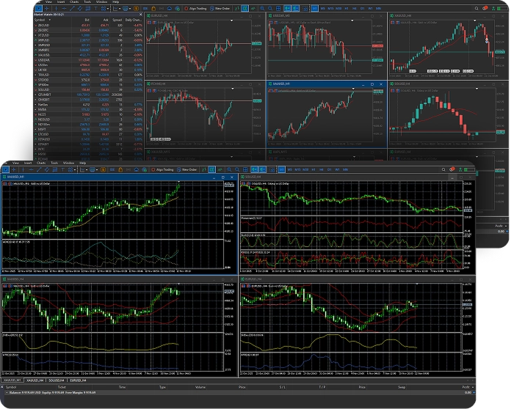
Task: Click the zoom out magnifier in front toolbar
Action: coord(236,170)
